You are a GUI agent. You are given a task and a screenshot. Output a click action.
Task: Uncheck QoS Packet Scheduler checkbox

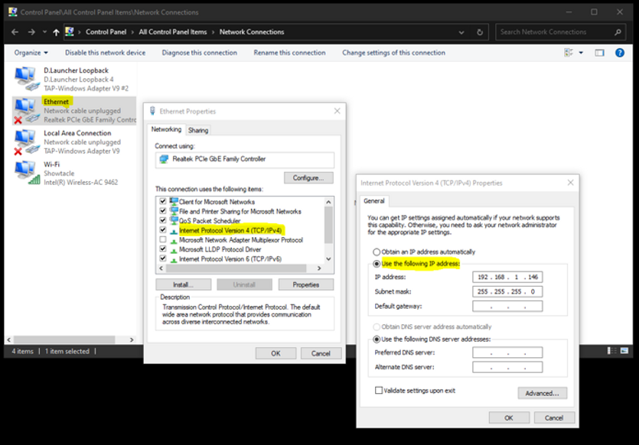163,220
